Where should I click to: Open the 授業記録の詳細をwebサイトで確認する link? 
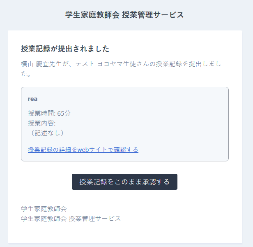point(83,149)
